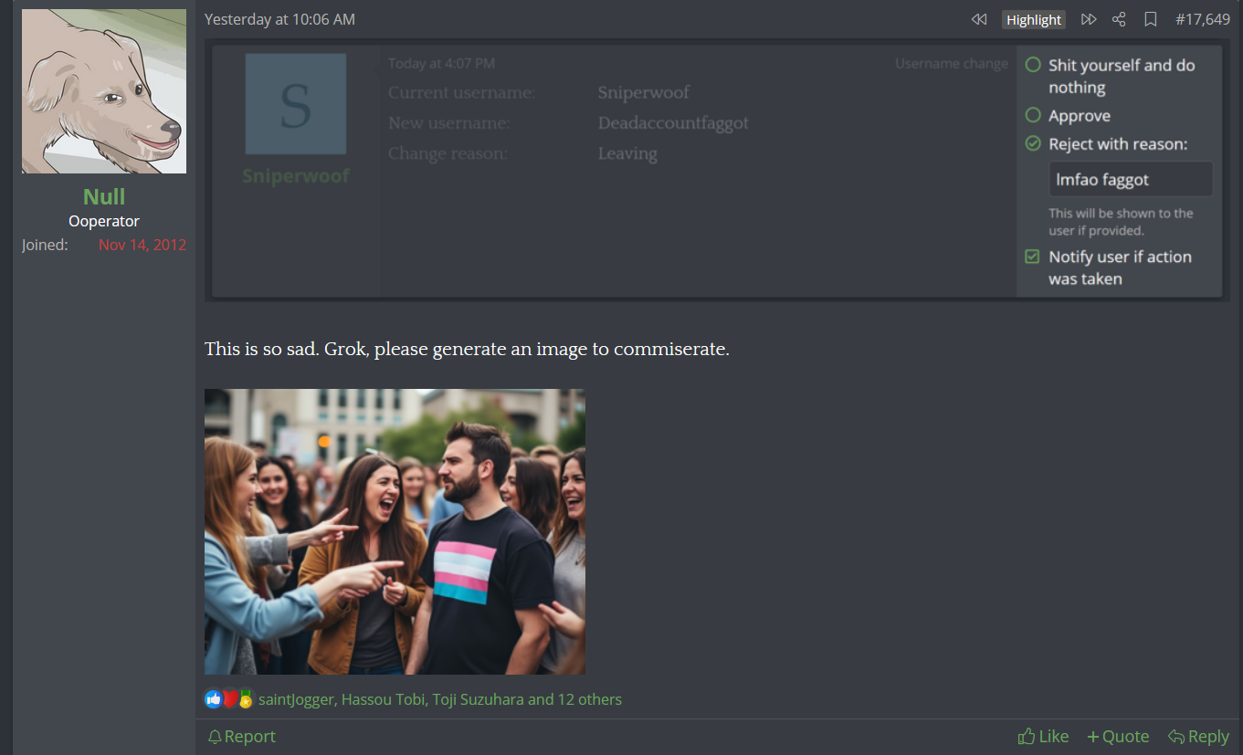Quote this post
1243x755 pixels.
(x=1118, y=736)
